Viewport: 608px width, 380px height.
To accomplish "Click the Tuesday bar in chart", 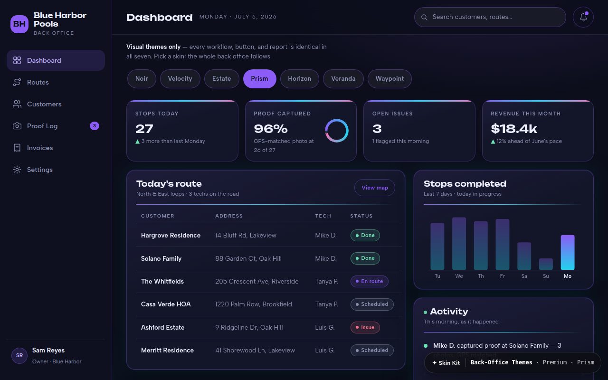I will [437, 247].
